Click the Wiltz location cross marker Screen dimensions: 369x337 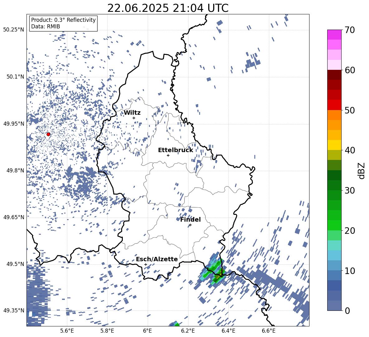134,118
